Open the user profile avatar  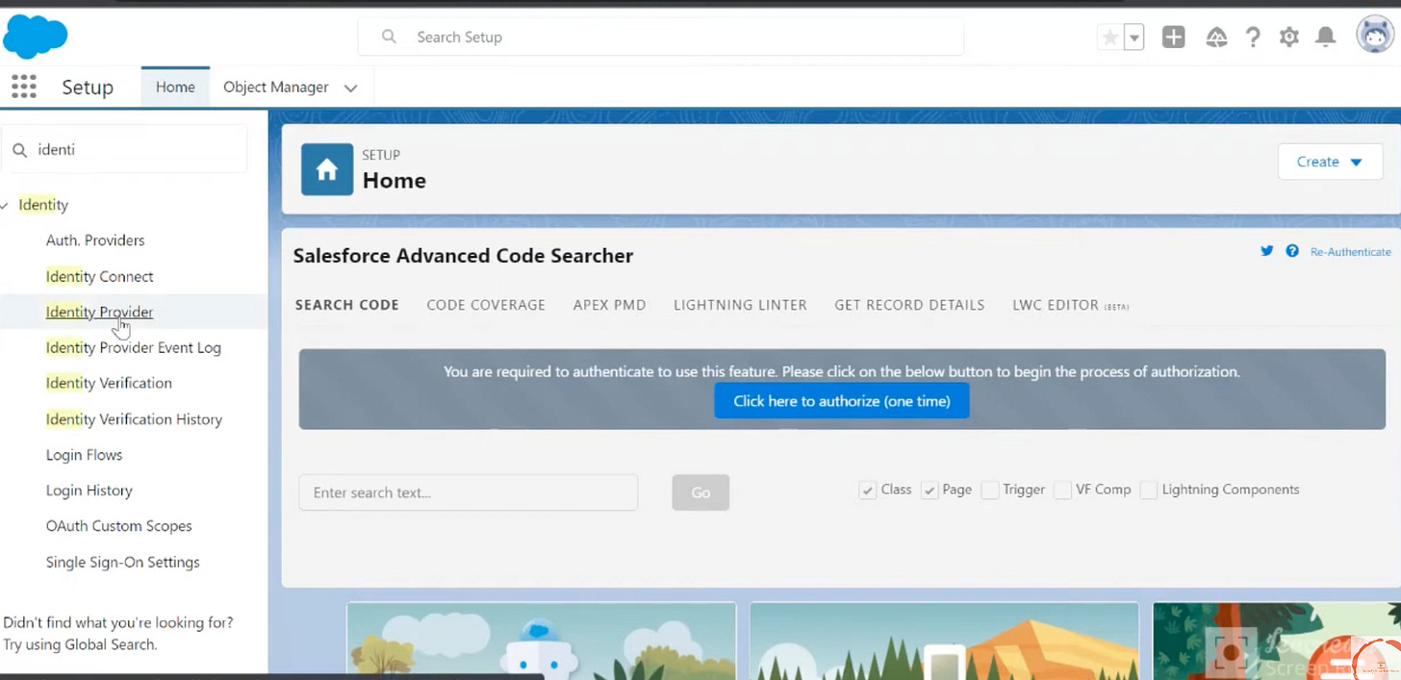1375,35
